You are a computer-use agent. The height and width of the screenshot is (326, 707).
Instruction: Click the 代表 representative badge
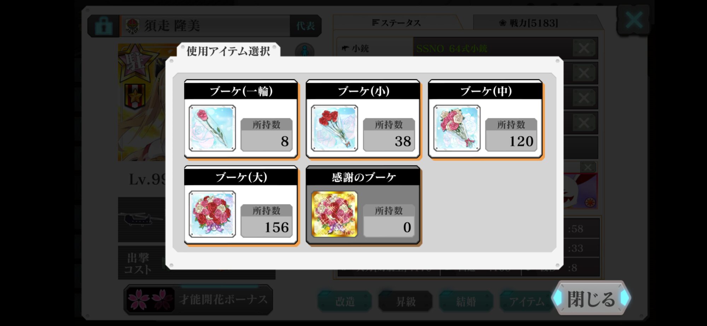[305, 26]
